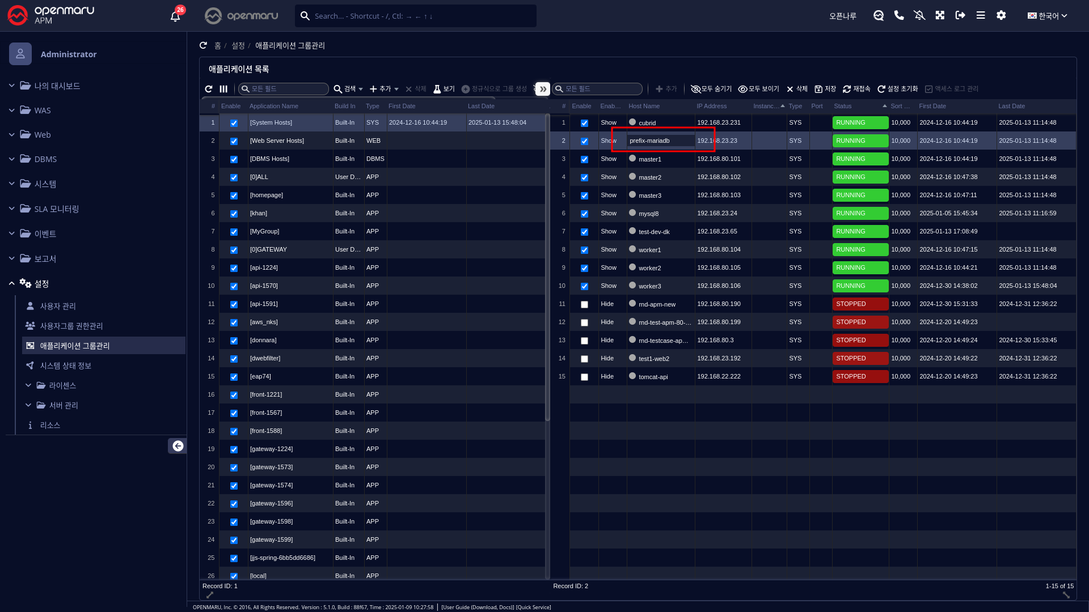Uncheck the Enable checkbox for [homepage]
The height and width of the screenshot is (612, 1089).
coord(234,195)
